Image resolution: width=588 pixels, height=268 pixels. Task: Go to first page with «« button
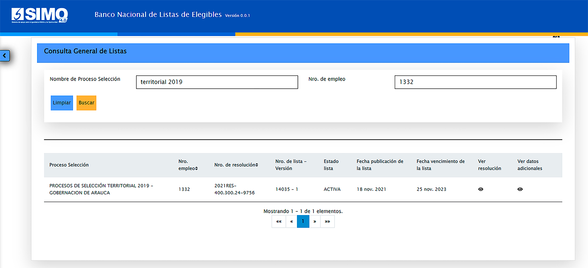(x=279, y=222)
